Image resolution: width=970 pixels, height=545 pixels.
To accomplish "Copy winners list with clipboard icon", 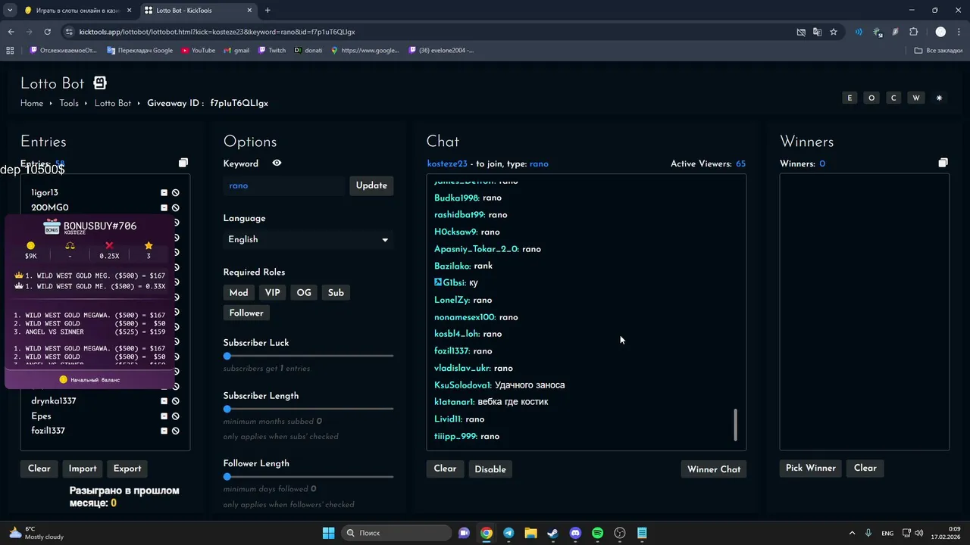I will [x=943, y=163].
